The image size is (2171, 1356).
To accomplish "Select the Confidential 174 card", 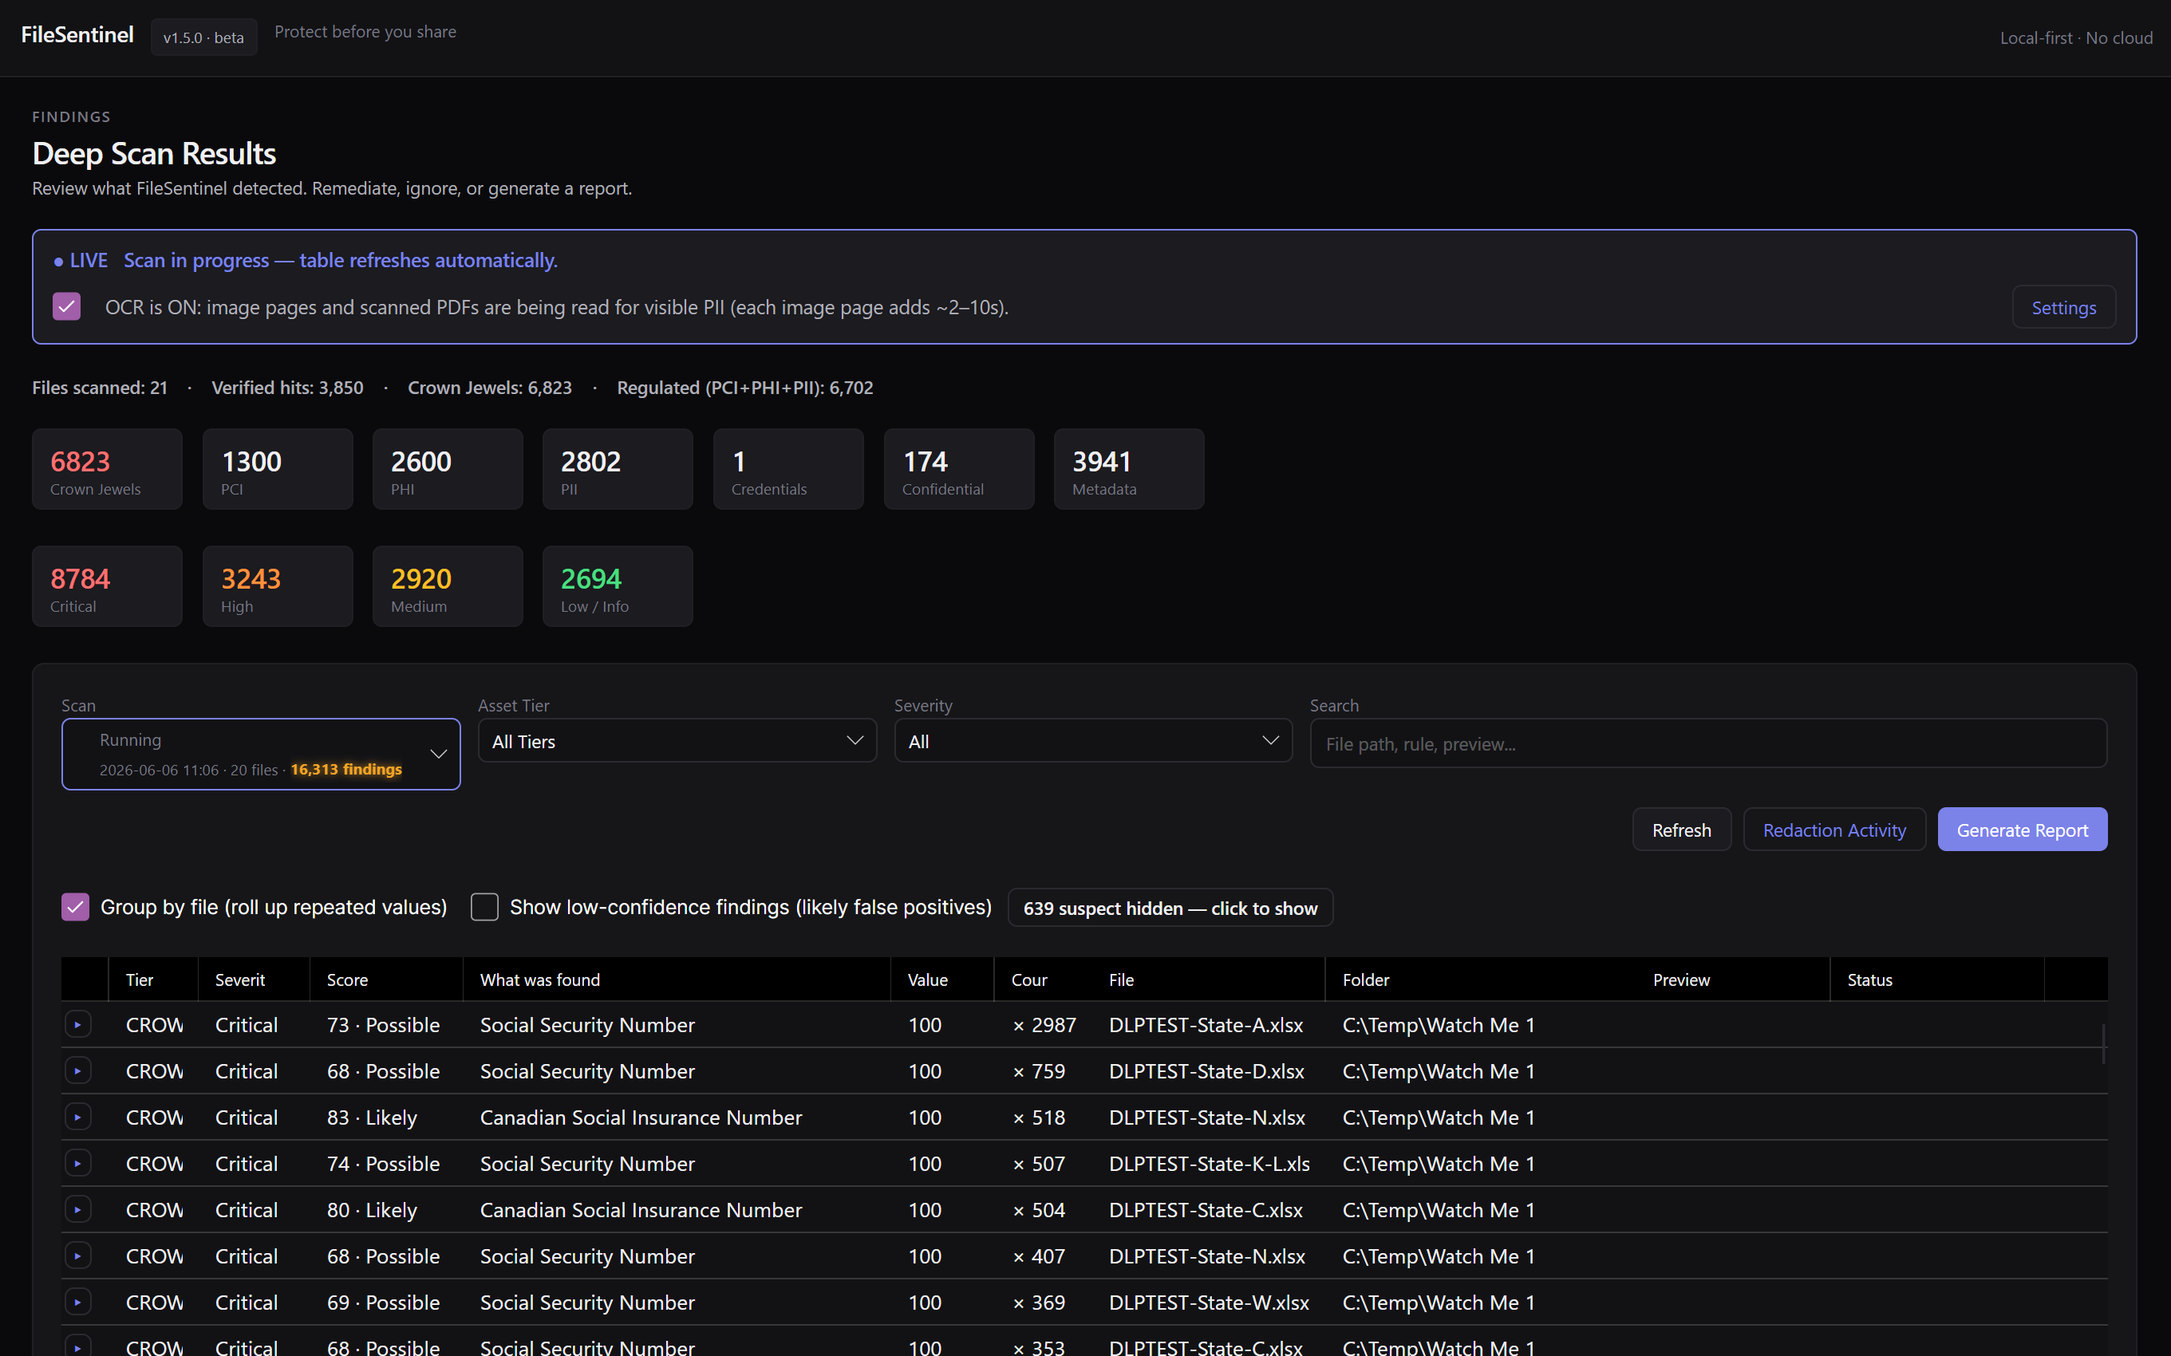I will click(959, 469).
